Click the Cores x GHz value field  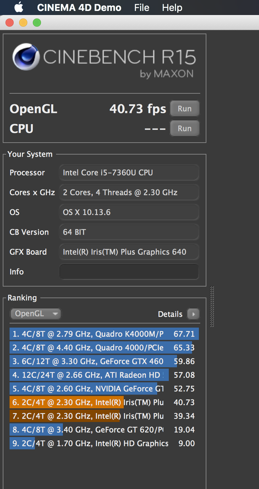[129, 193]
